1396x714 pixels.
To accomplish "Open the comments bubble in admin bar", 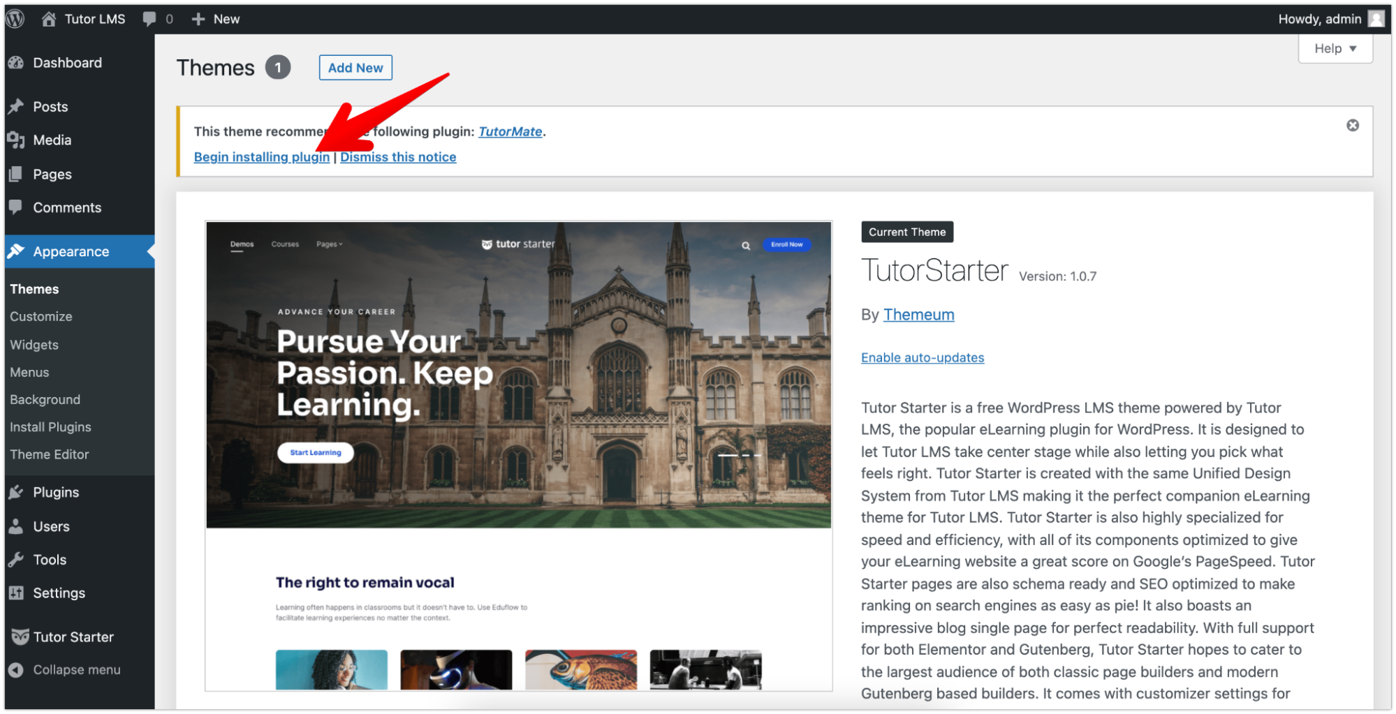I will [149, 19].
